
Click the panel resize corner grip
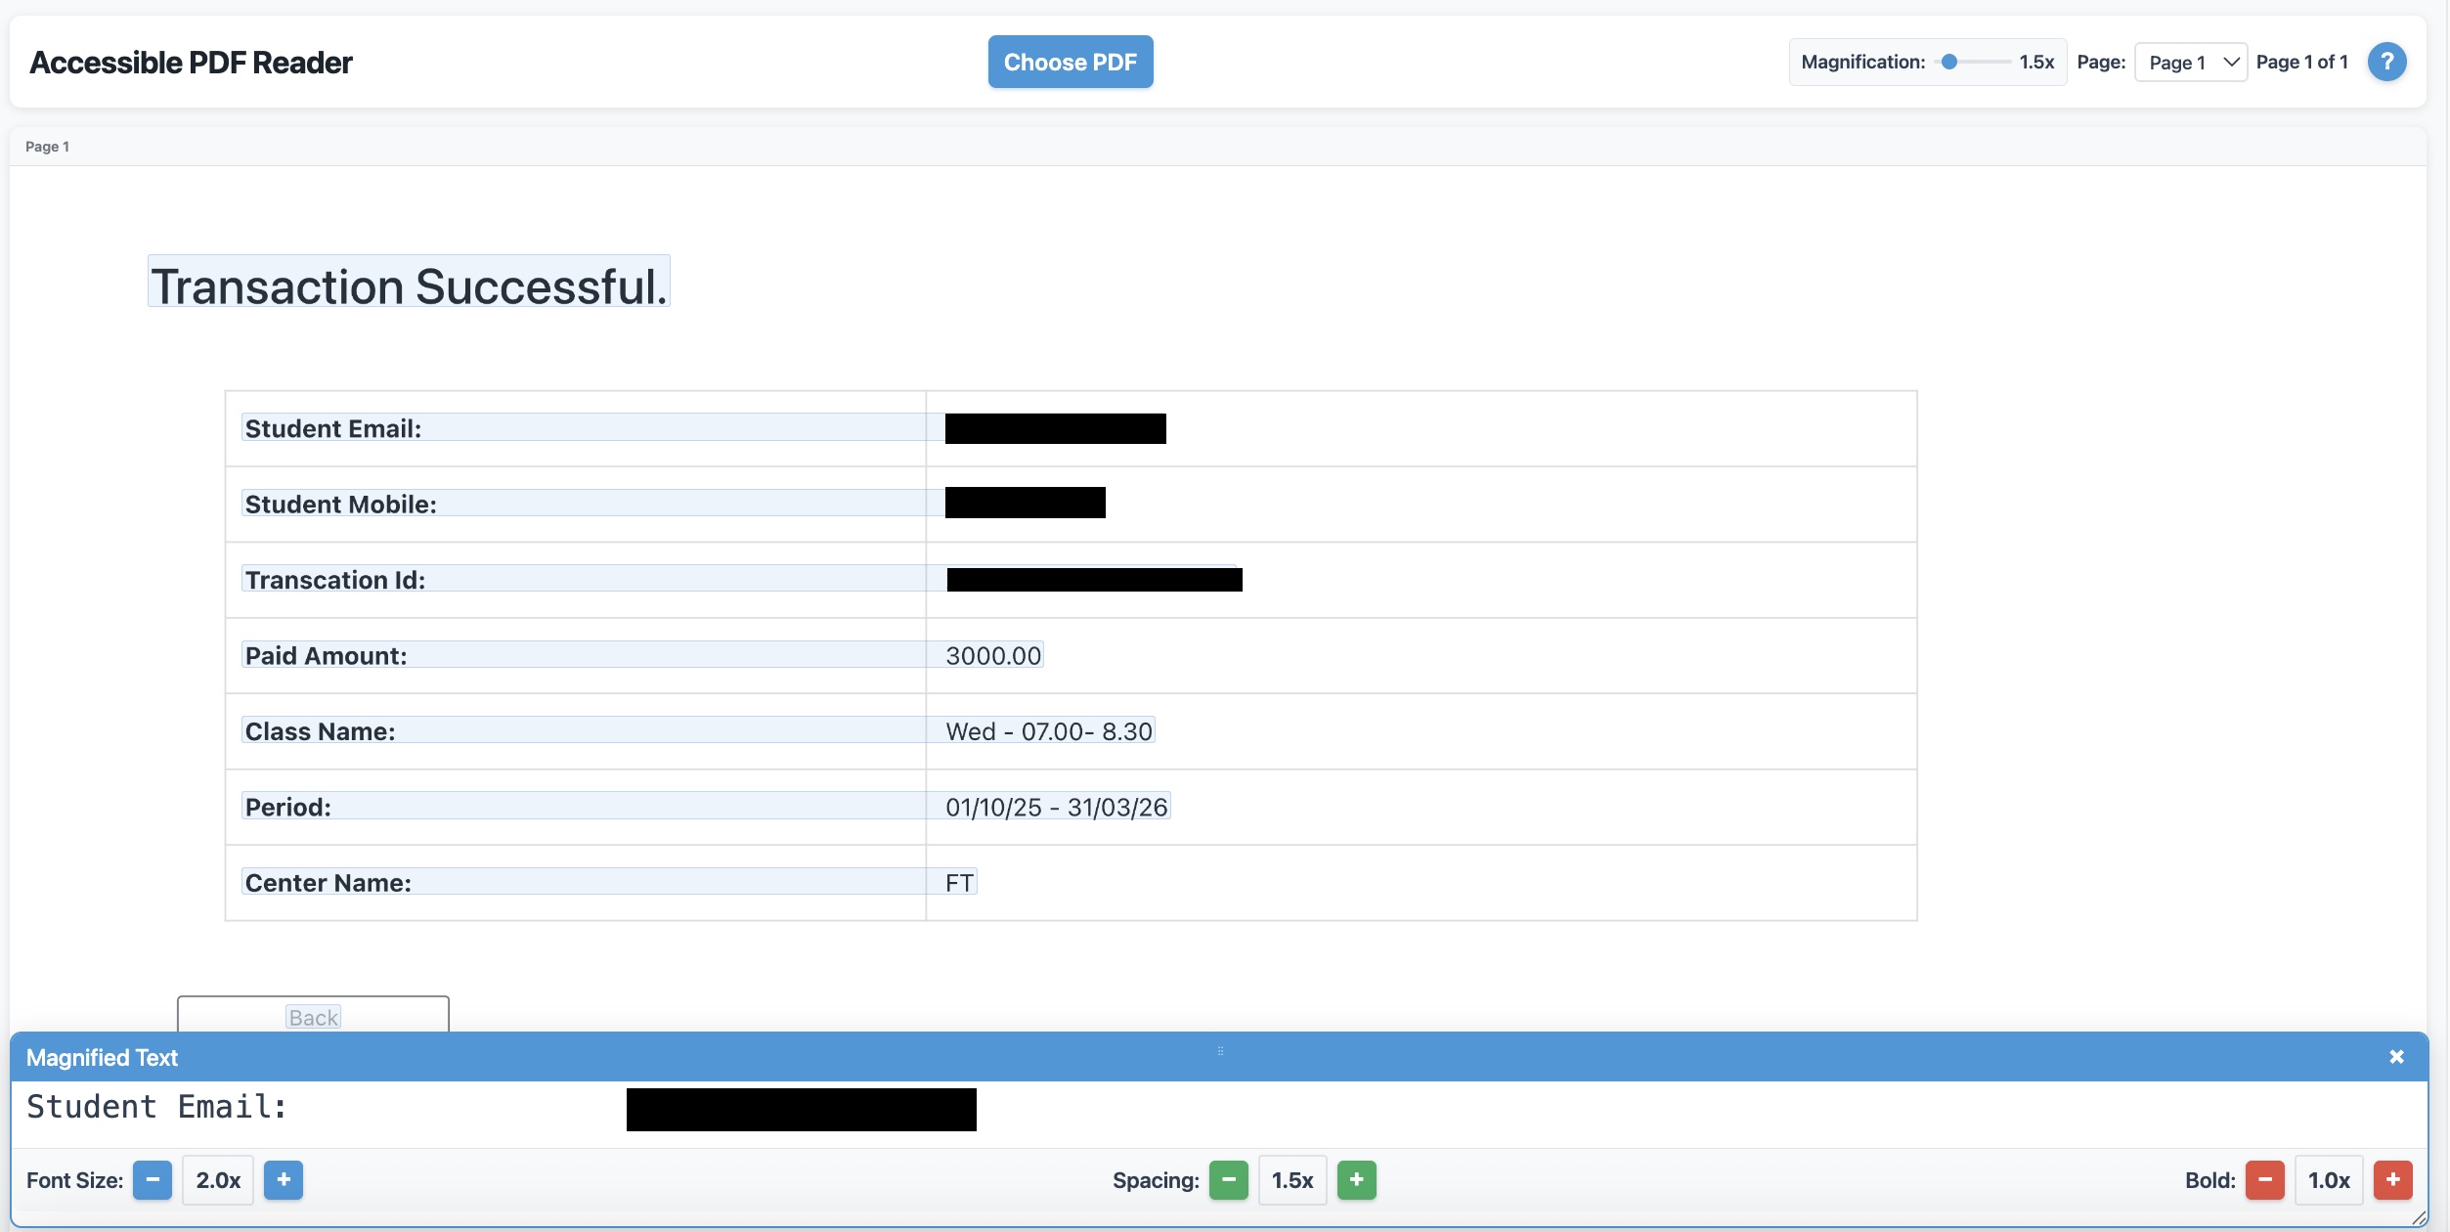2419,1218
